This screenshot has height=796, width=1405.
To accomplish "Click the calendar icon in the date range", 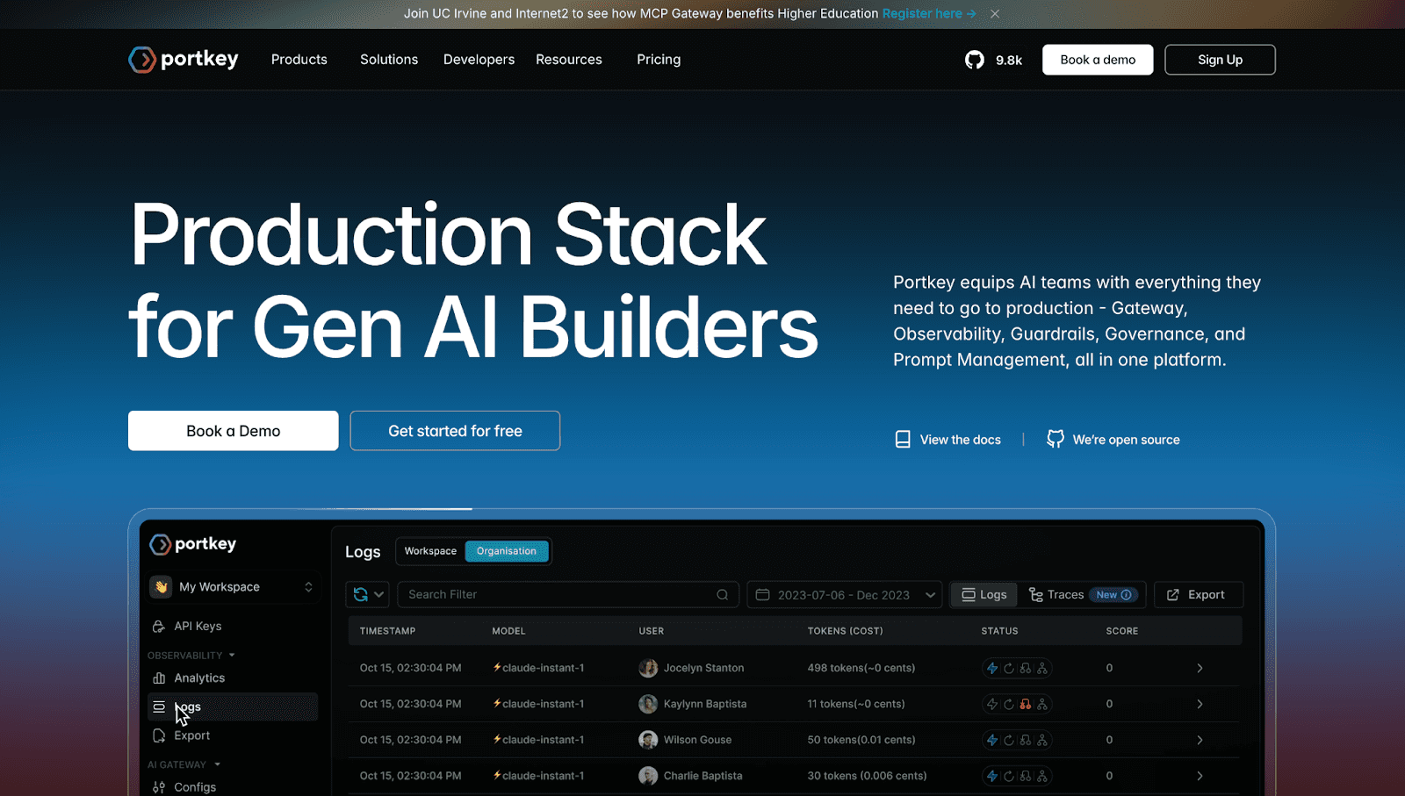I will tap(763, 594).
